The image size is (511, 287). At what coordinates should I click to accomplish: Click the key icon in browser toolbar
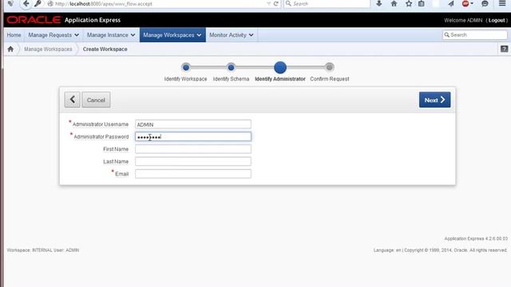click(x=38, y=3)
